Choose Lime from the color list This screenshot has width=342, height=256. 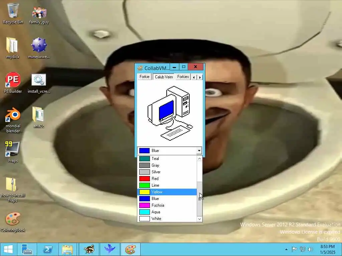167,185
